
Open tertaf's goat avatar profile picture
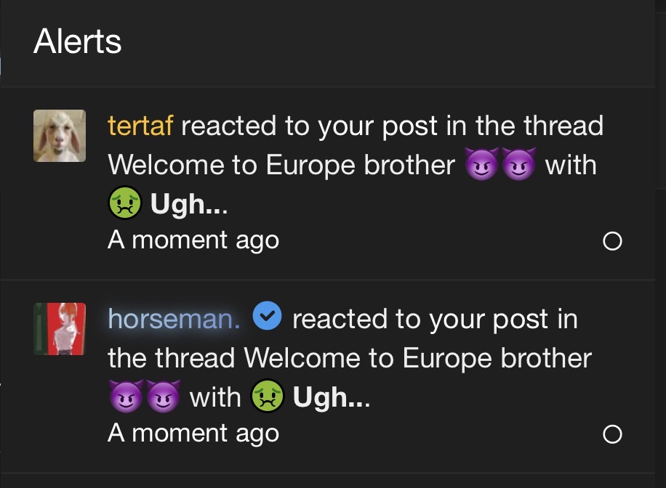click(60, 136)
